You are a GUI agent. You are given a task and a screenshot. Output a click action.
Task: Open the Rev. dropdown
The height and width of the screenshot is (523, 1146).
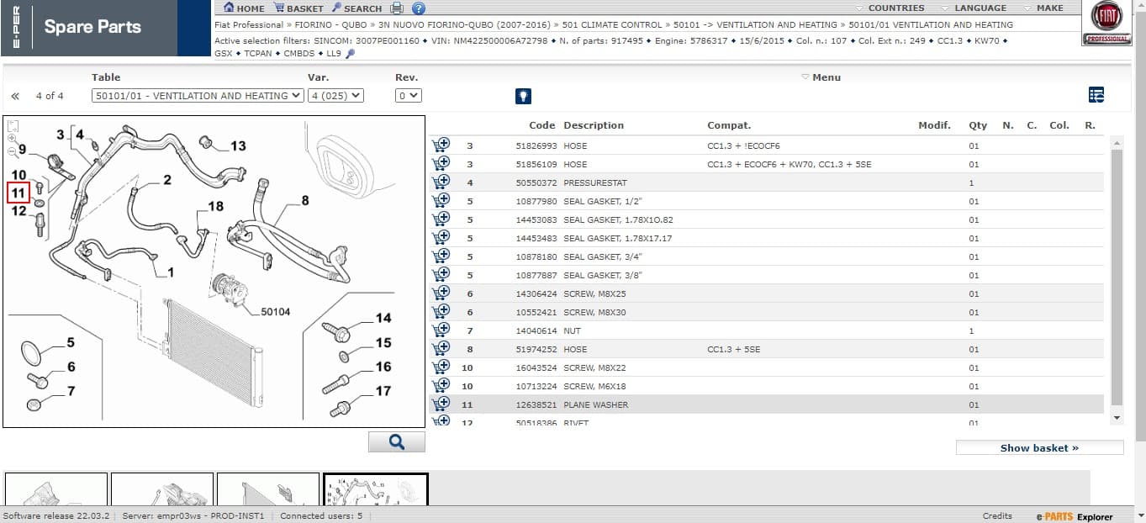pyautogui.click(x=408, y=96)
